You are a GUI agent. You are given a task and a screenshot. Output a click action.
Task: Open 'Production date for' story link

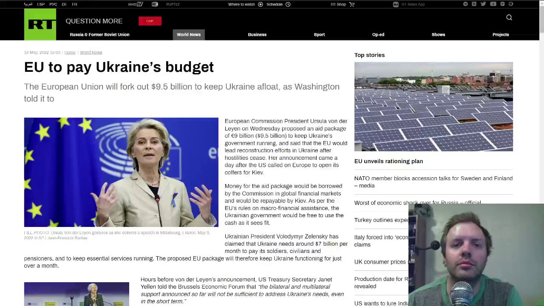pos(381,283)
